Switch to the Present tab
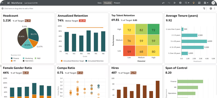This screenshot has width=217, height=98. tap(117, 3)
